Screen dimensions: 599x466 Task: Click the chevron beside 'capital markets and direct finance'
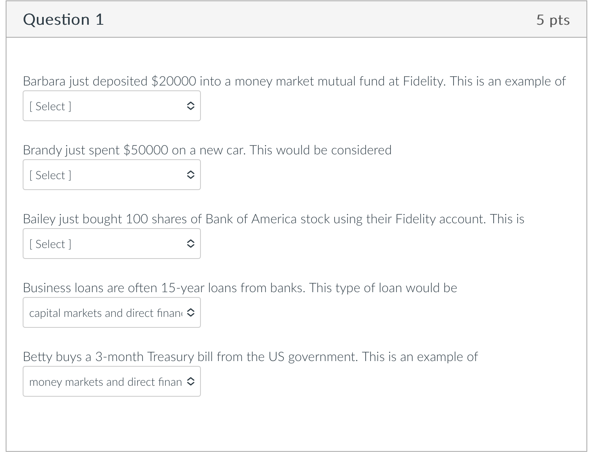tap(191, 312)
